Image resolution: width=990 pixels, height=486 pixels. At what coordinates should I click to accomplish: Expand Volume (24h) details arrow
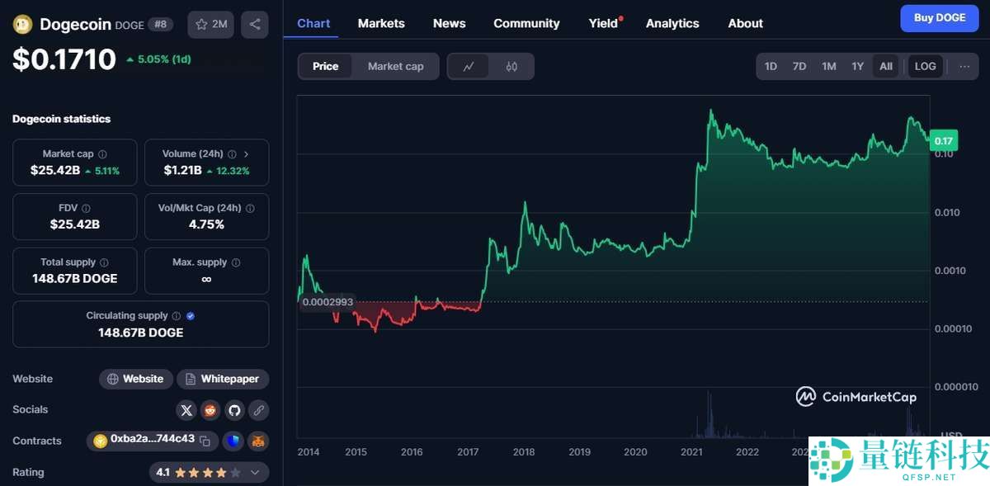tap(246, 154)
